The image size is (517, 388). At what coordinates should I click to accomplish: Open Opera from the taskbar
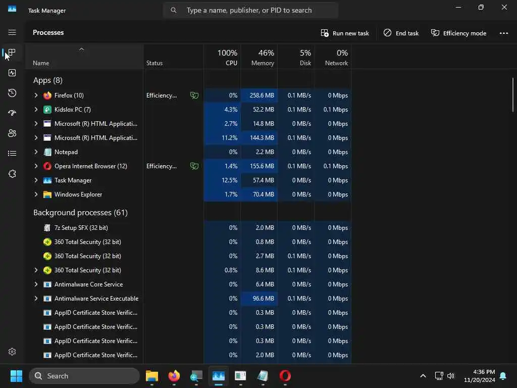point(285,376)
